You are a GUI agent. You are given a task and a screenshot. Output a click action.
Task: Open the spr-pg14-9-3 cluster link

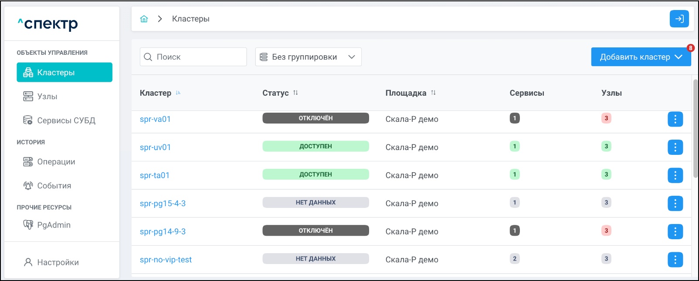(x=163, y=232)
